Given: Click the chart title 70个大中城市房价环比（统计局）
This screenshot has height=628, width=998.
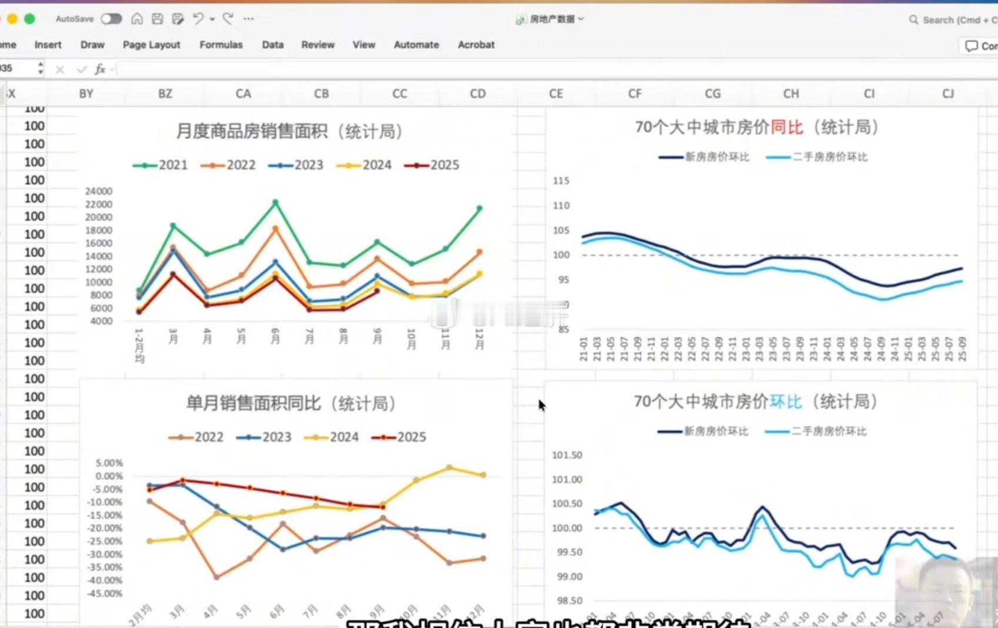Looking at the screenshot, I should (756, 402).
